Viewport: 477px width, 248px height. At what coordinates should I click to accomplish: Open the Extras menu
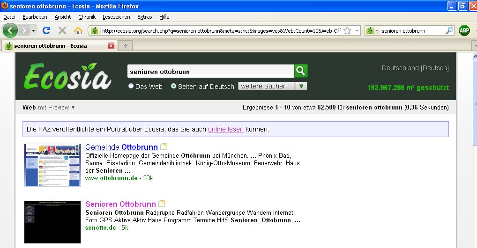pyautogui.click(x=144, y=17)
